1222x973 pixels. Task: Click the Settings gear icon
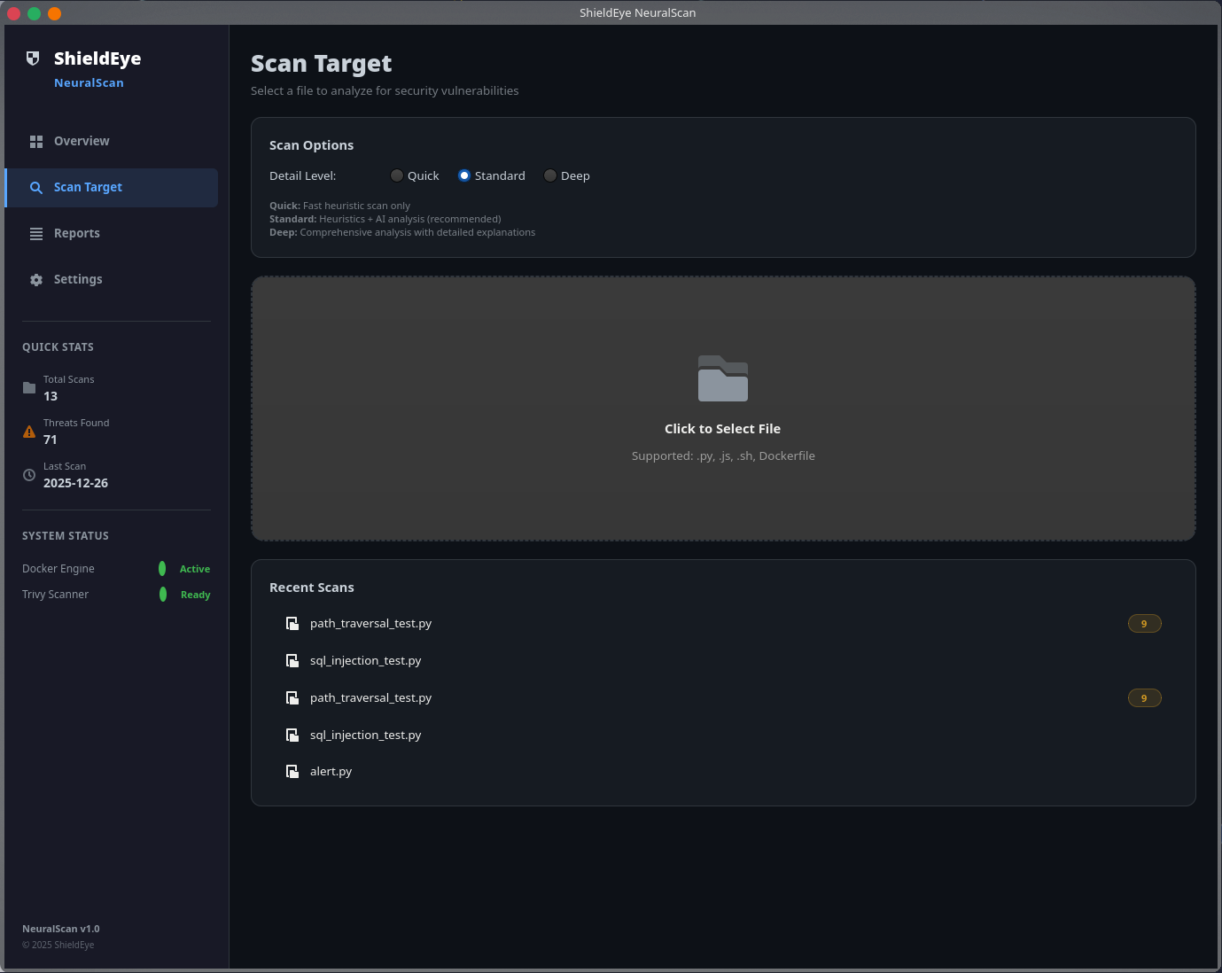pyautogui.click(x=36, y=280)
